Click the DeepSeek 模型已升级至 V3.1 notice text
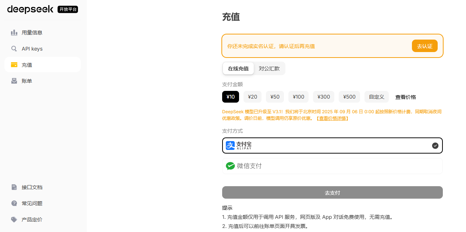The image size is (466, 232). pos(332,115)
